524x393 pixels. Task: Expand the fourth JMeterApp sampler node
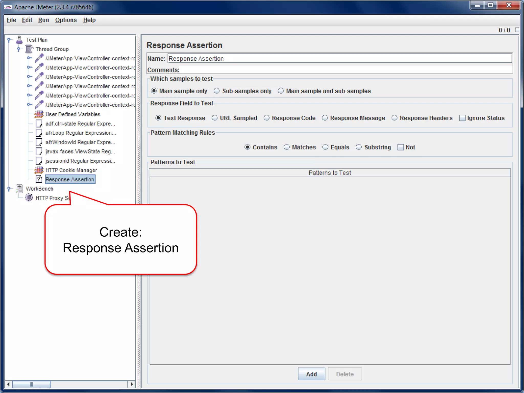(29, 86)
